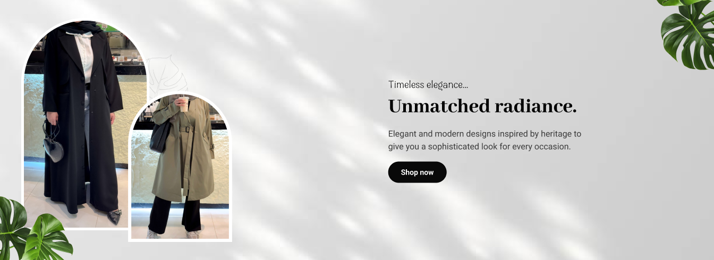714x260 pixels.
Task: Click the Shop now button
Action: tap(417, 172)
